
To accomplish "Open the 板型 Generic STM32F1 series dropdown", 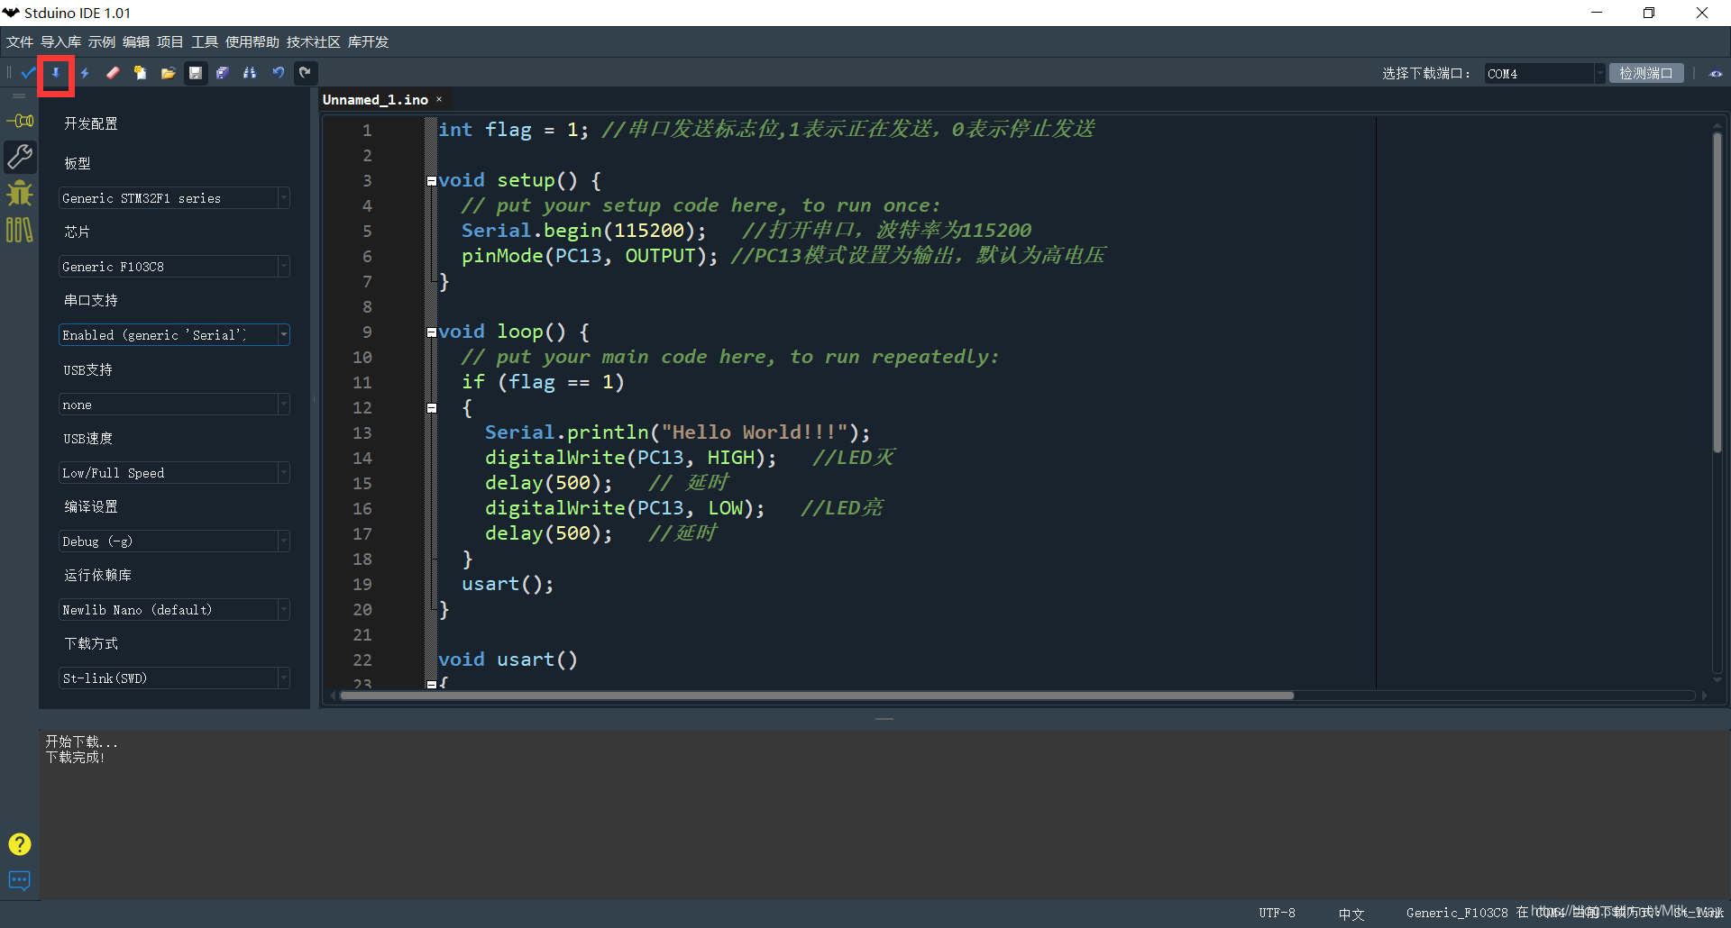I will (174, 198).
